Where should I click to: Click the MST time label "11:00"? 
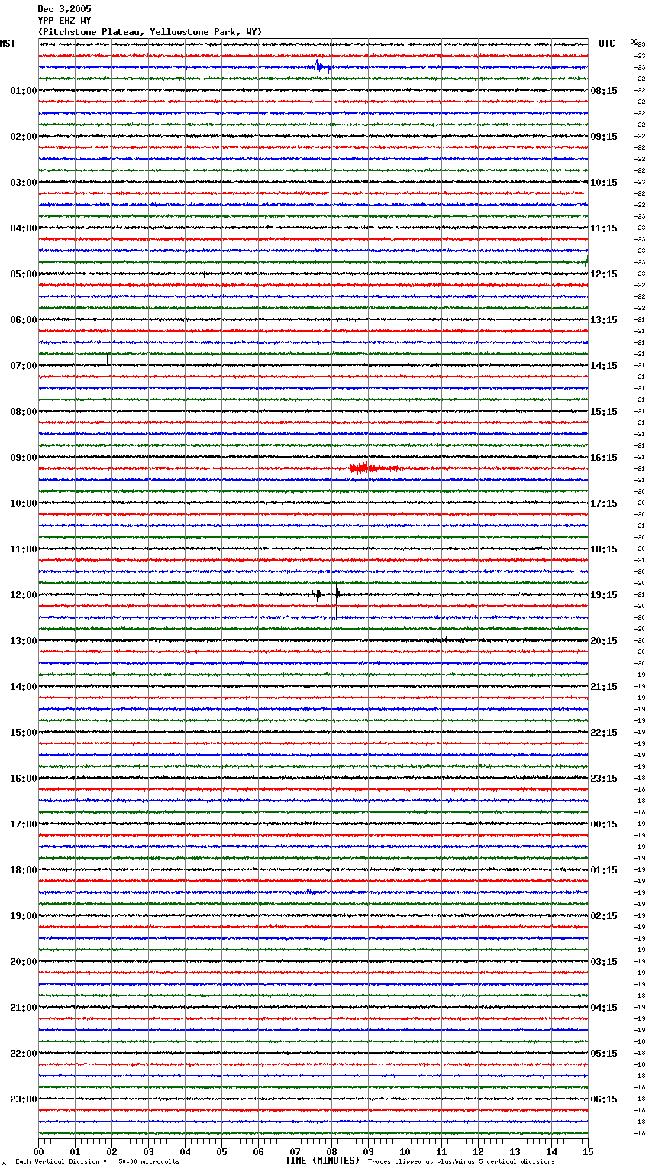(24, 549)
